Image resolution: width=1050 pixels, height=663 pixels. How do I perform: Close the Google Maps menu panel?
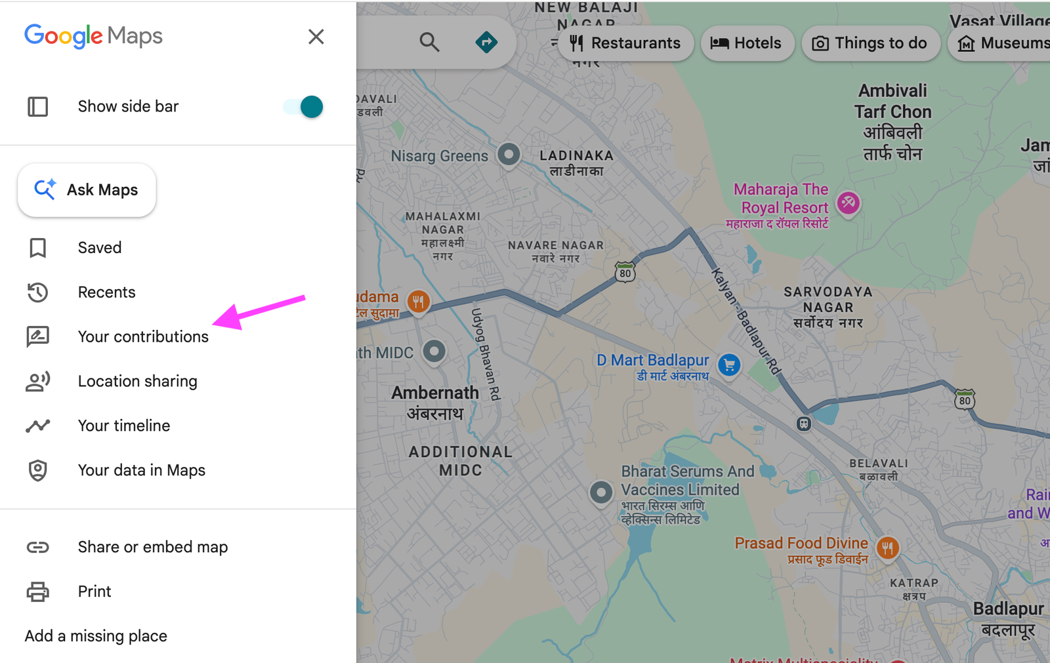316,37
